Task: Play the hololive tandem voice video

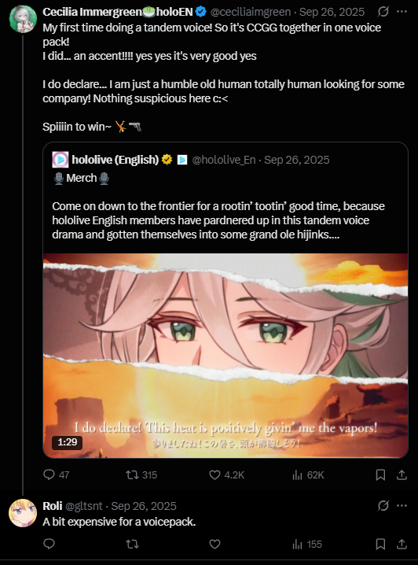Action: [225, 356]
